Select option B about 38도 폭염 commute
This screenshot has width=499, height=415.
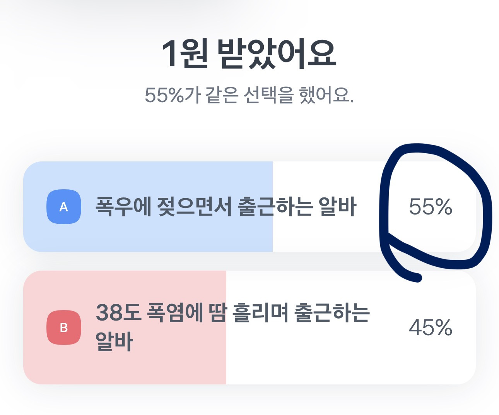[x=232, y=327]
